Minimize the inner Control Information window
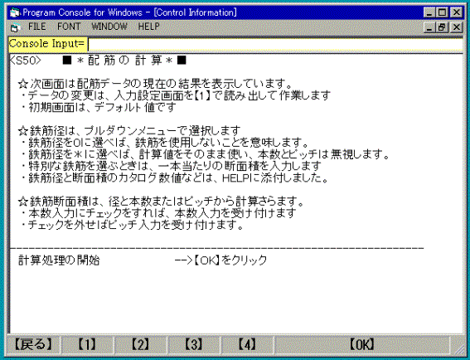Screen dimensions: 470x360 tap(429, 27)
